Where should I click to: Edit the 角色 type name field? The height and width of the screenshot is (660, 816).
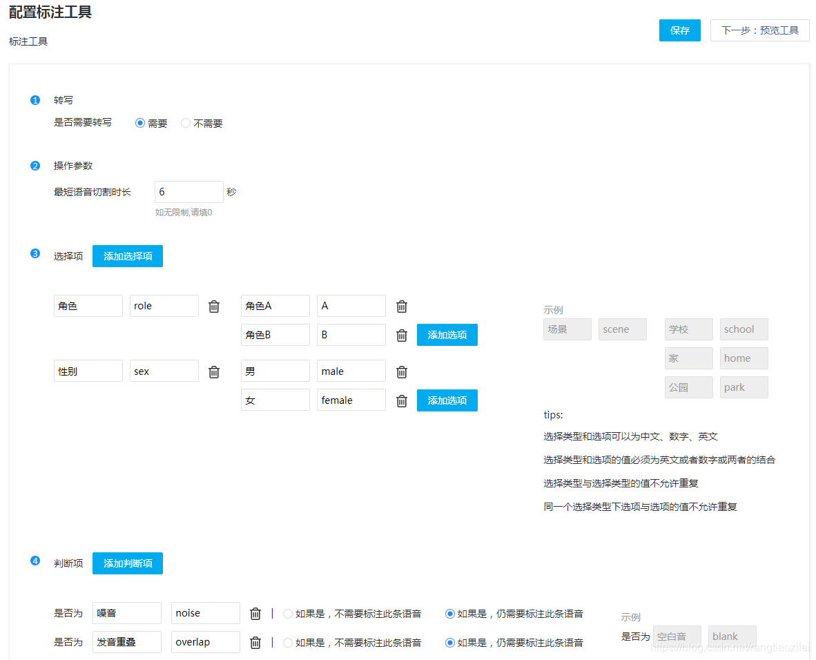[x=88, y=306]
